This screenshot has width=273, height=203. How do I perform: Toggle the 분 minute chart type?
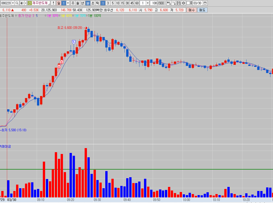[88, 3]
